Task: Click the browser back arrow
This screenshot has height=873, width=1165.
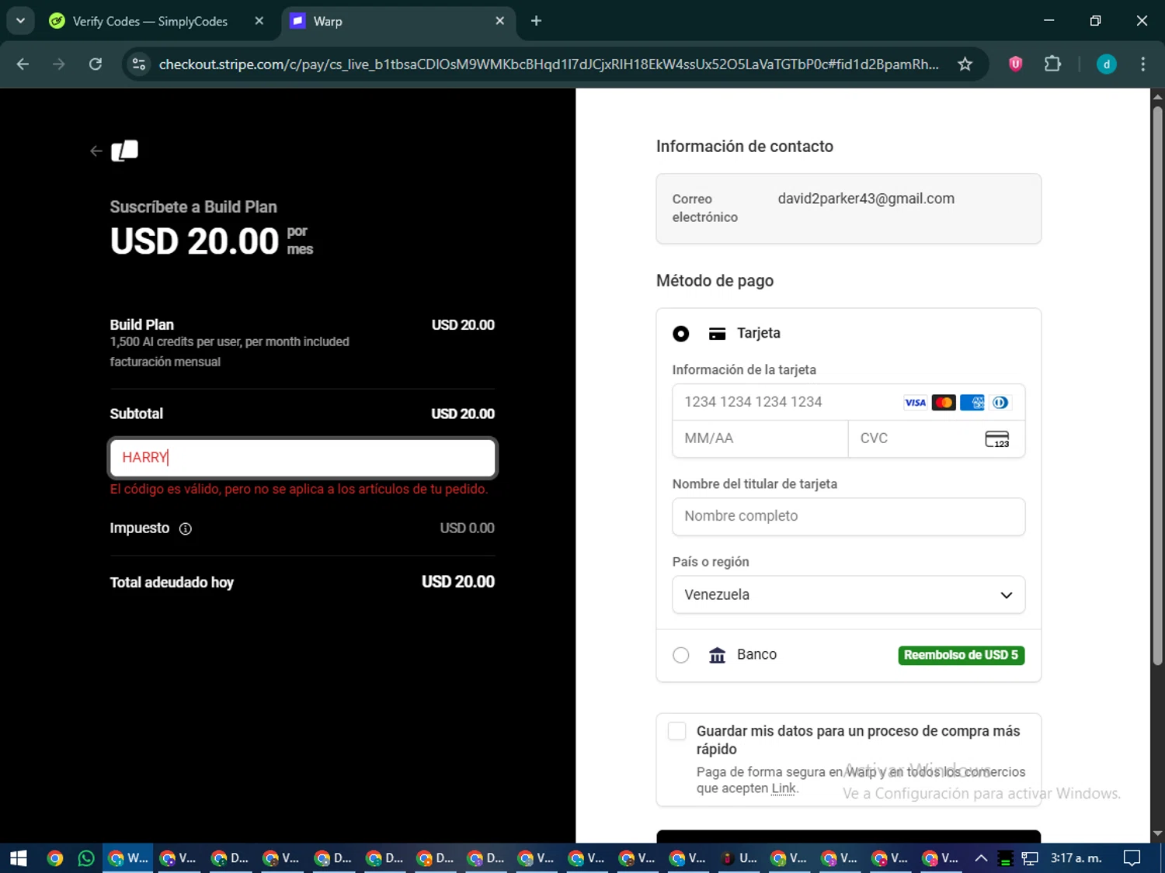Action: [x=23, y=64]
